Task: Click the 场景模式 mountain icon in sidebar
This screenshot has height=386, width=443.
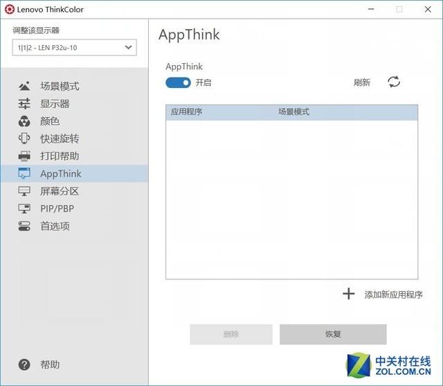Action: point(24,86)
